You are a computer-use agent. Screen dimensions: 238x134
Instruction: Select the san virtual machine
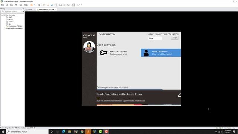pyautogui.click(x=9, y=24)
